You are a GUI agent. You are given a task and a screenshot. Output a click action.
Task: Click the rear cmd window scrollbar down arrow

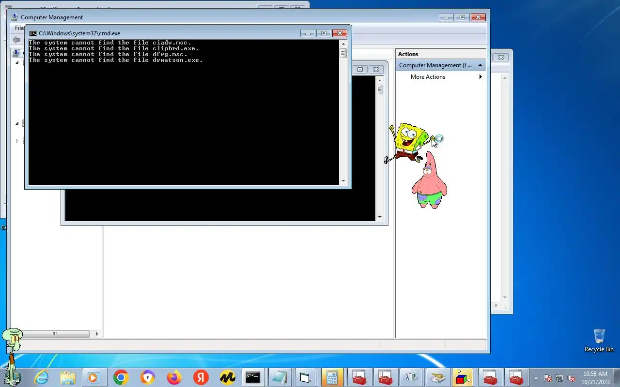[380, 217]
